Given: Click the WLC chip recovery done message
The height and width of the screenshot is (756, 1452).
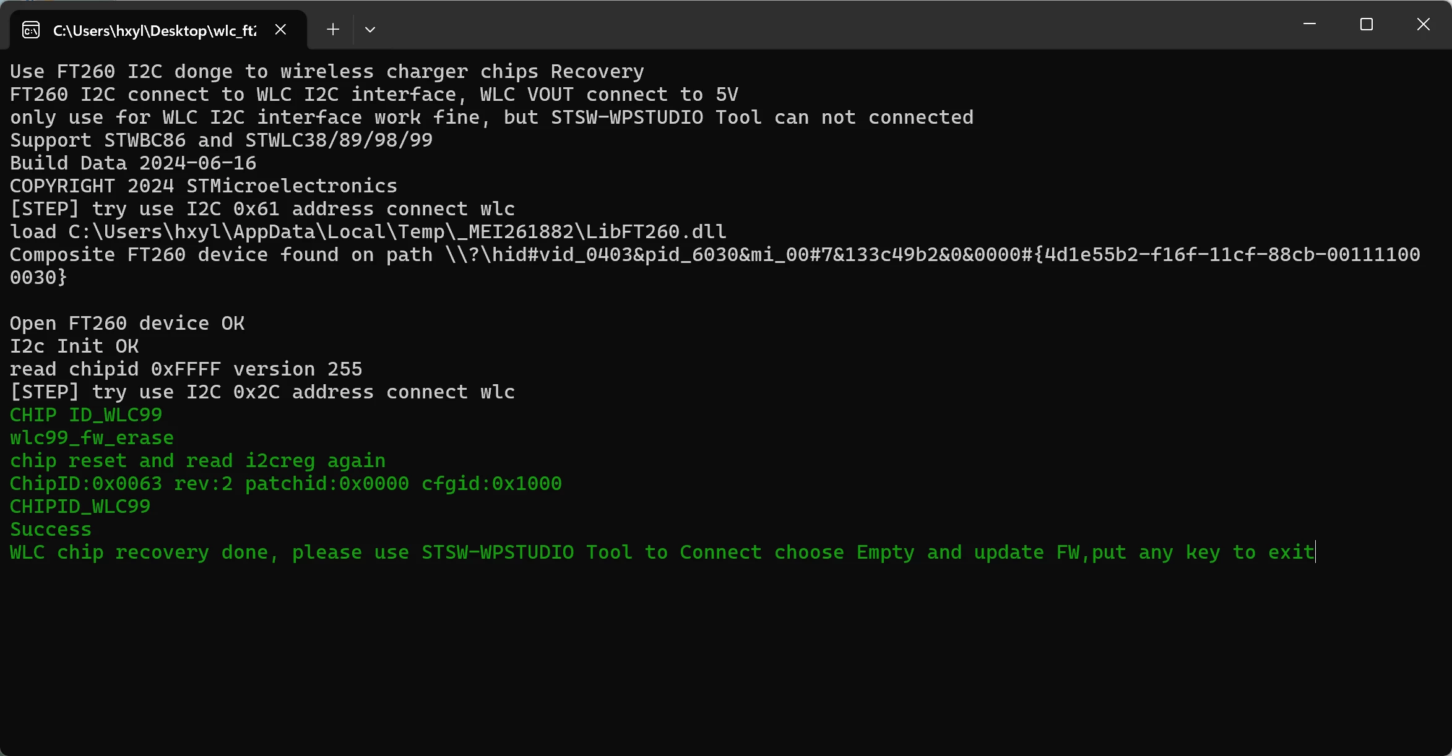Looking at the screenshot, I should (x=662, y=552).
